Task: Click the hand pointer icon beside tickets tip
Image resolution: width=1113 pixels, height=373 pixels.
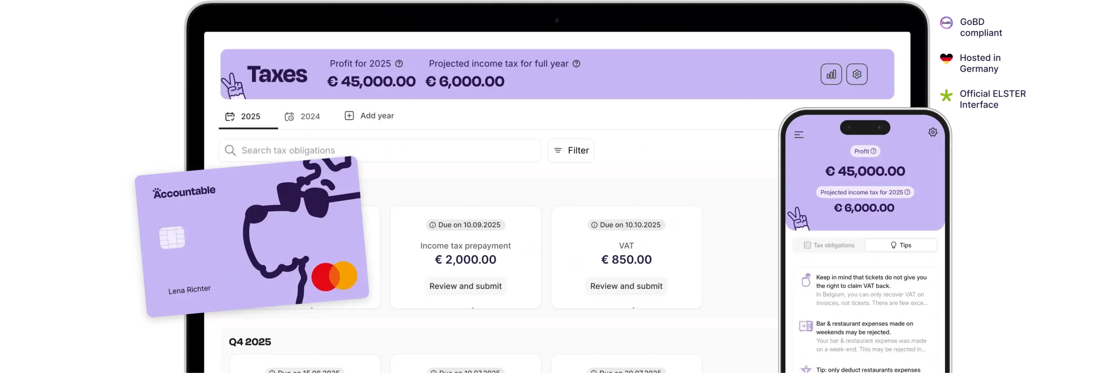Action: point(806,280)
